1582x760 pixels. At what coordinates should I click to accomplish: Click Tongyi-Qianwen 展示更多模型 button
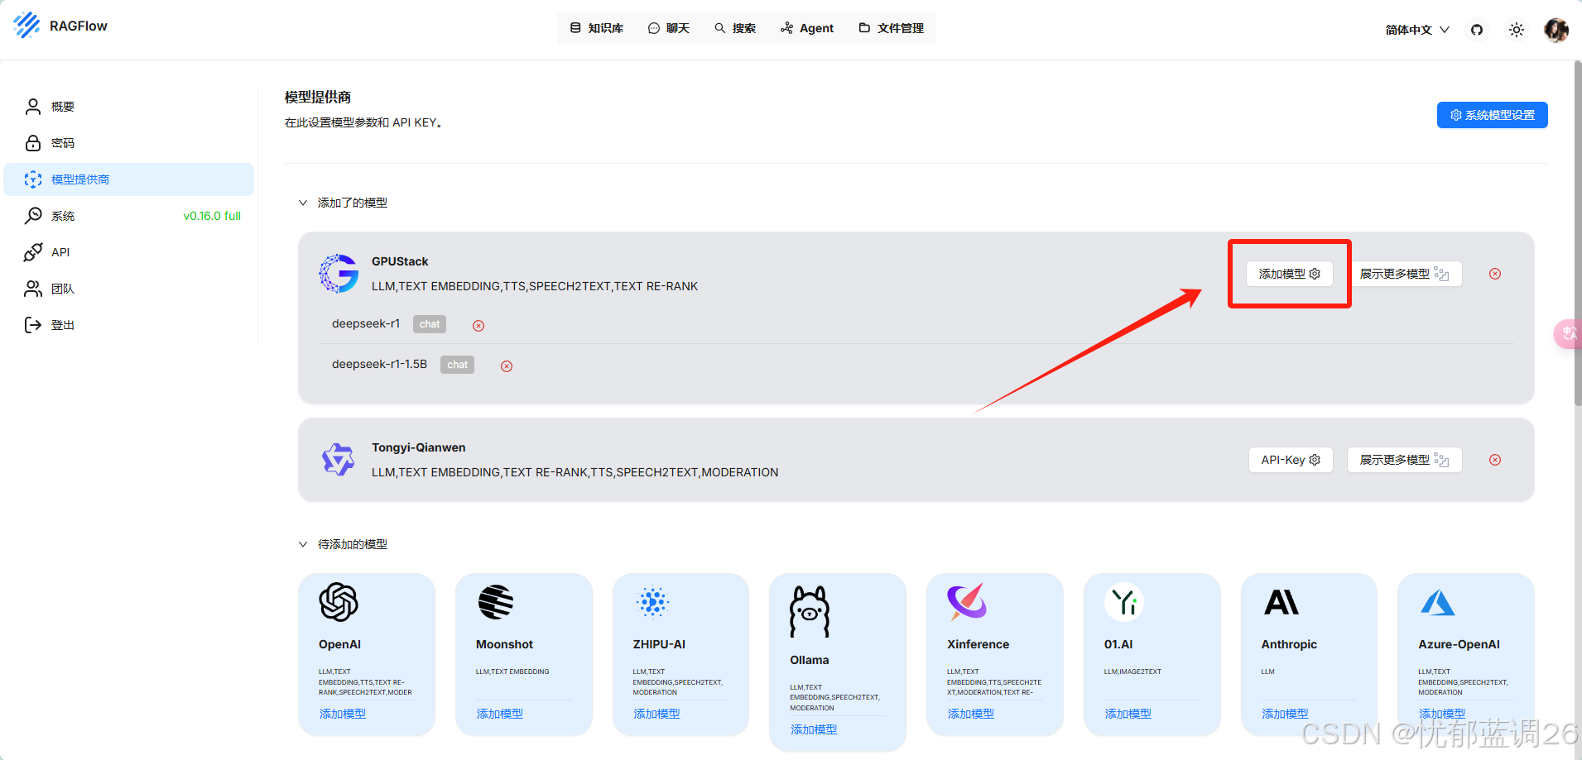(x=1404, y=460)
